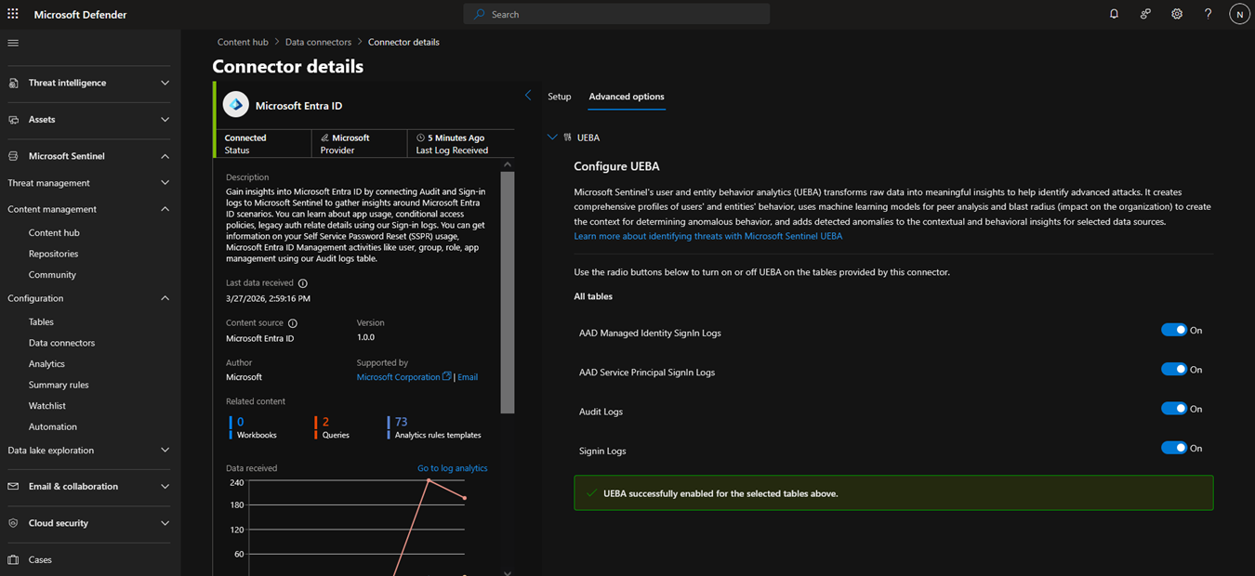The height and width of the screenshot is (576, 1255).
Task: Expand the Threat intelligence chevron
Action: [165, 83]
